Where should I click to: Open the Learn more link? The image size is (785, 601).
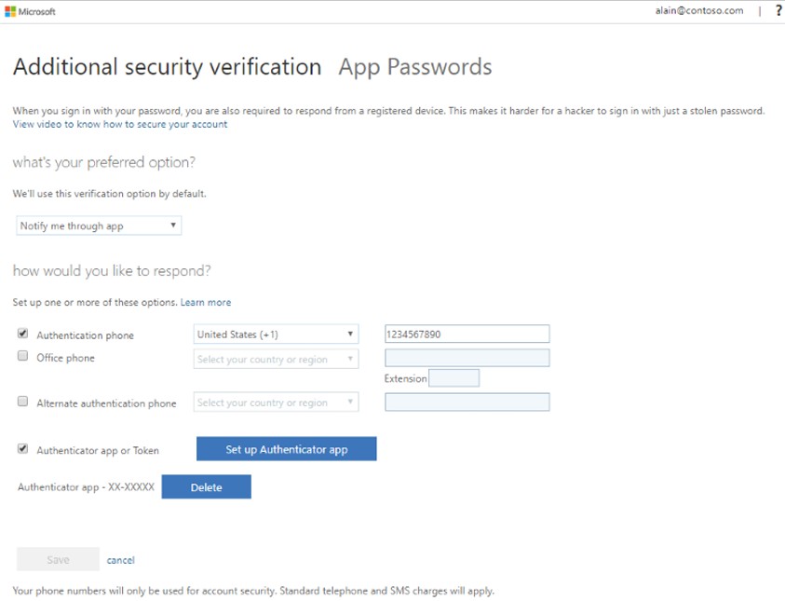coord(206,302)
